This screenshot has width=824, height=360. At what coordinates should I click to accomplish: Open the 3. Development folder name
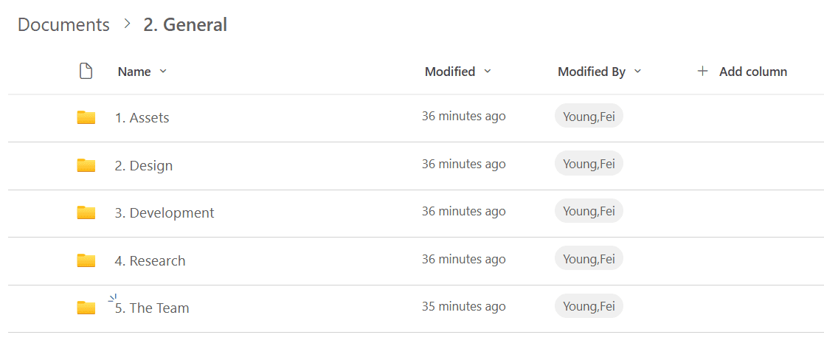click(x=165, y=213)
